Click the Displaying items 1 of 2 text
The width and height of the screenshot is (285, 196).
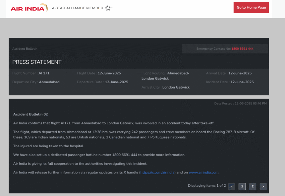(207, 186)
